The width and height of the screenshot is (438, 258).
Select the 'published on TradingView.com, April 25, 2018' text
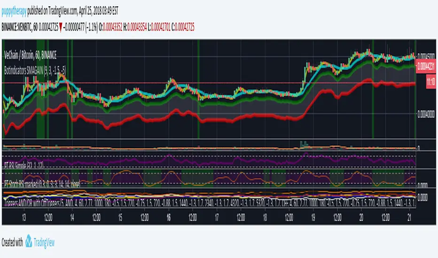click(x=64, y=11)
